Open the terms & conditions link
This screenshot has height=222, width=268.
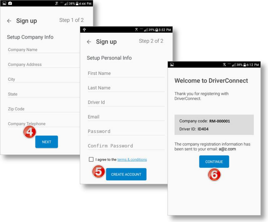(132, 160)
